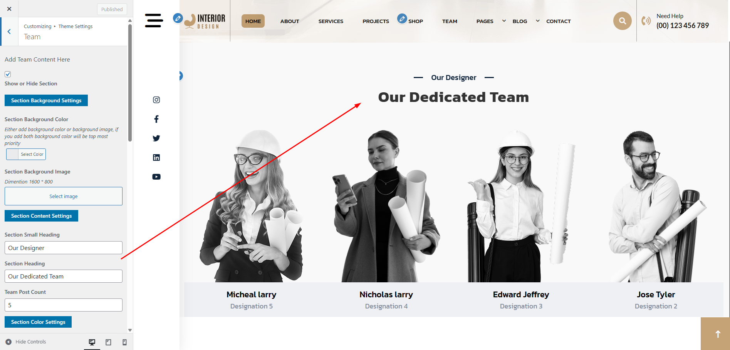This screenshot has width=730, height=350.
Task: Open the Projects menu item
Action: tap(376, 21)
